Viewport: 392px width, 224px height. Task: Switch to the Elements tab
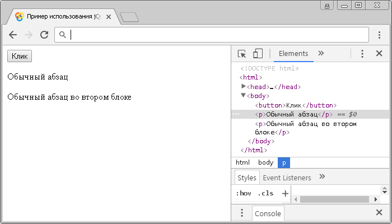click(x=293, y=54)
